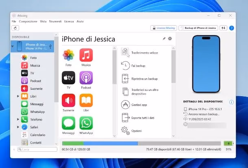Screen dimensions: 248x168
Task: Open the Licenza menu
Action: click(69, 22)
